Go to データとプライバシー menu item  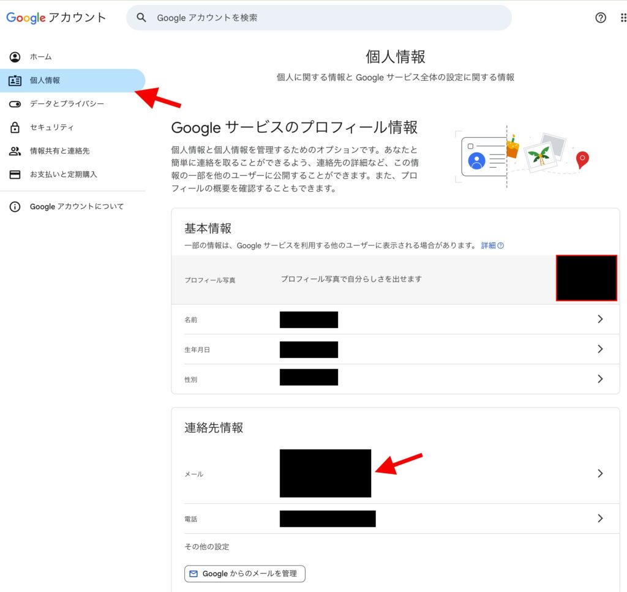(x=67, y=104)
